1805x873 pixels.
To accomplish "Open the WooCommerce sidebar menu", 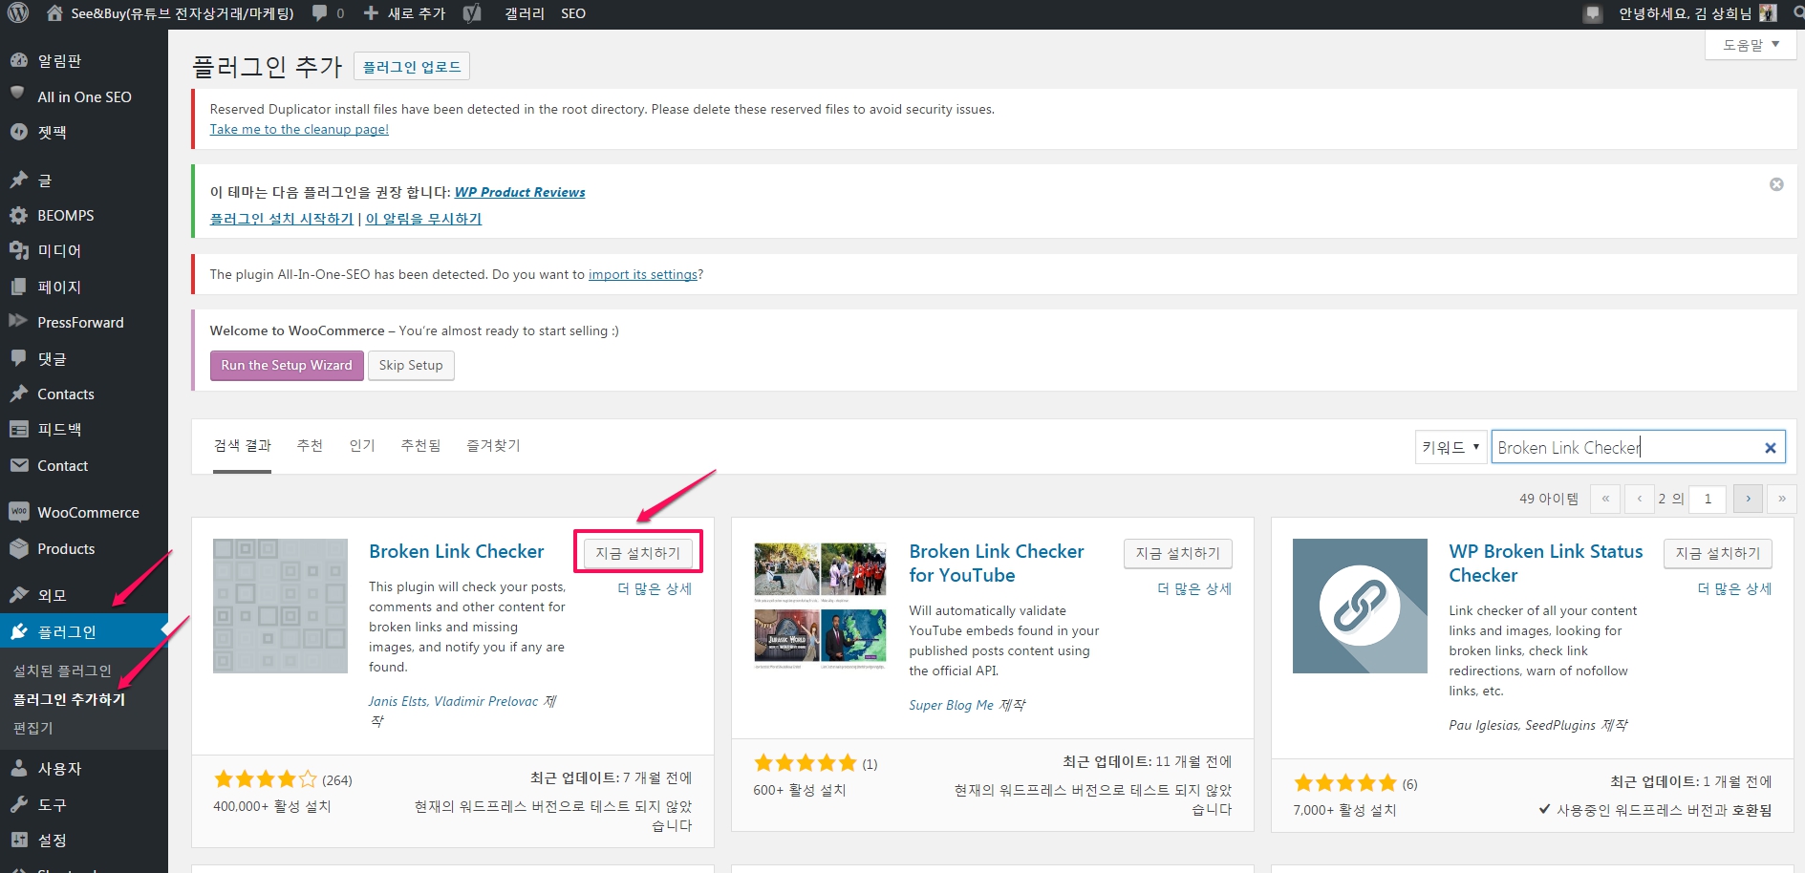I will pos(88,513).
